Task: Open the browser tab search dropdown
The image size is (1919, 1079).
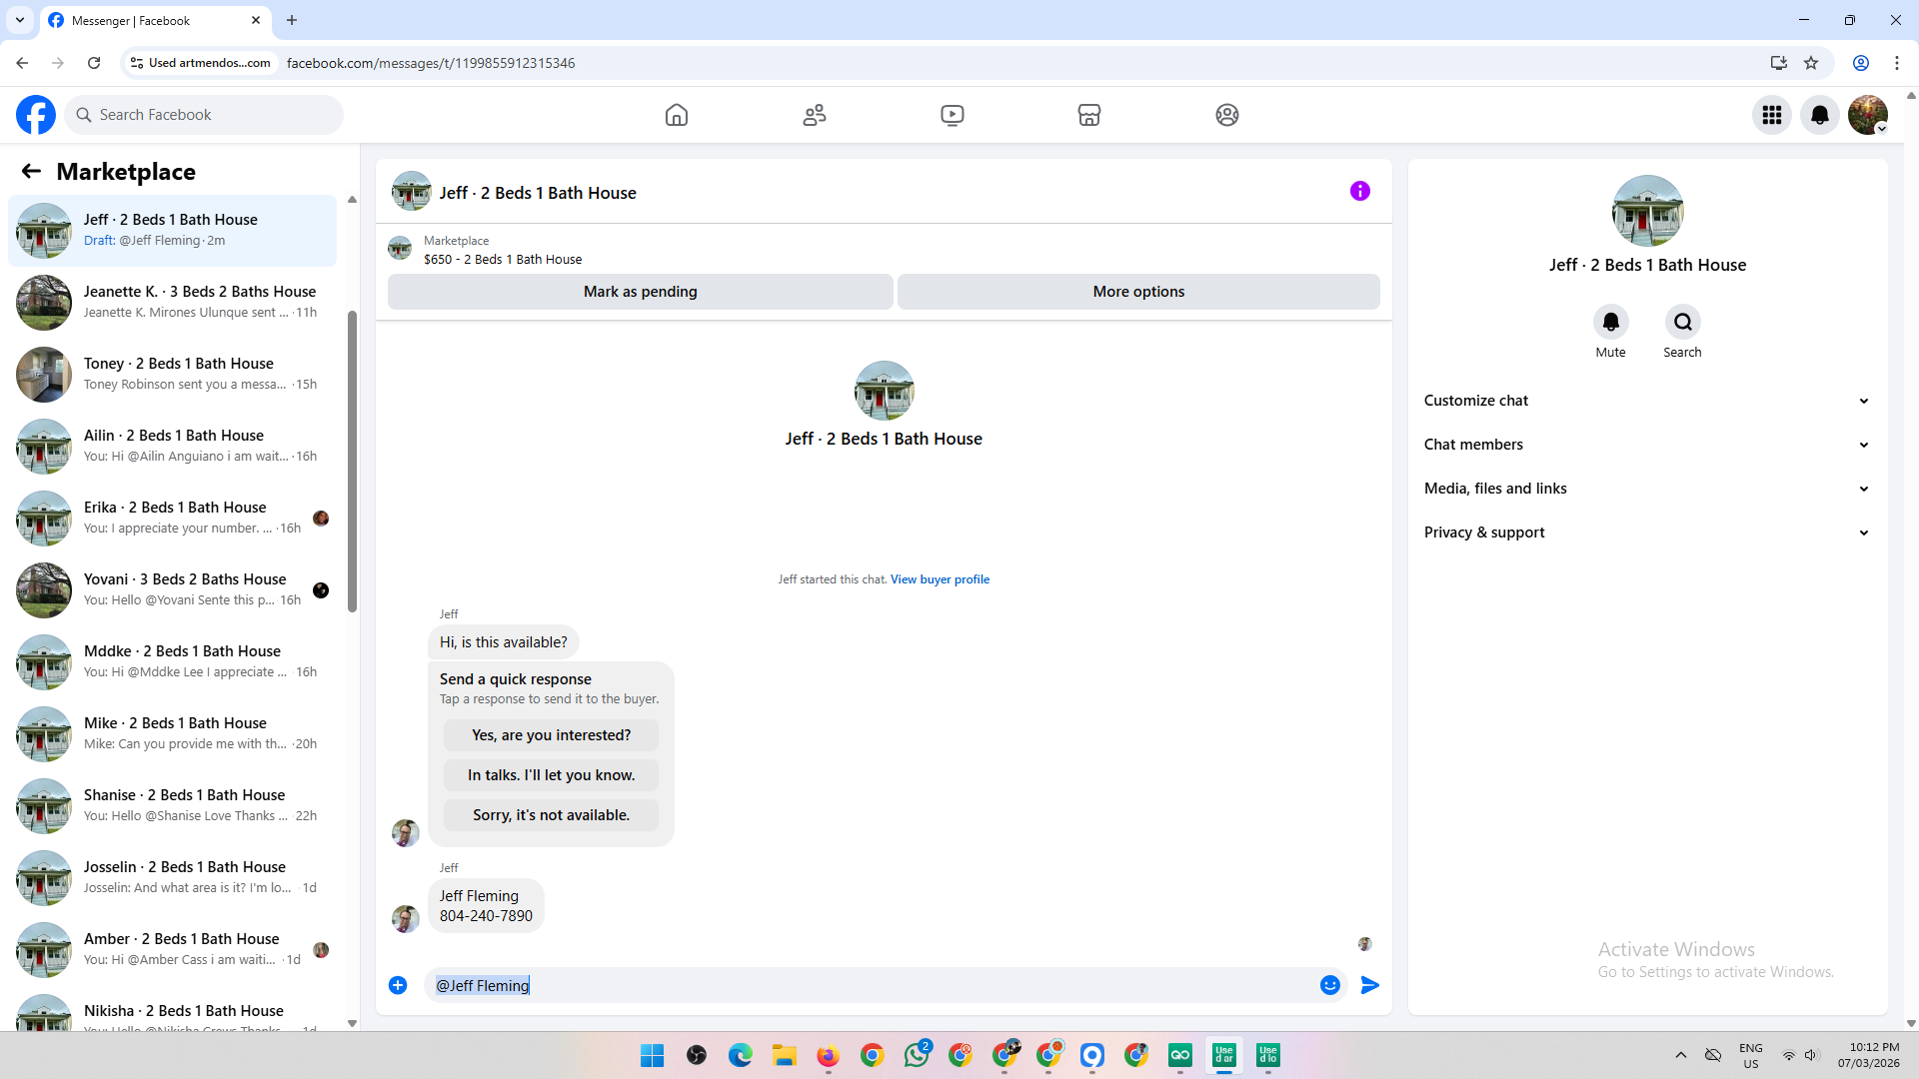Action: pyautogui.click(x=20, y=20)
